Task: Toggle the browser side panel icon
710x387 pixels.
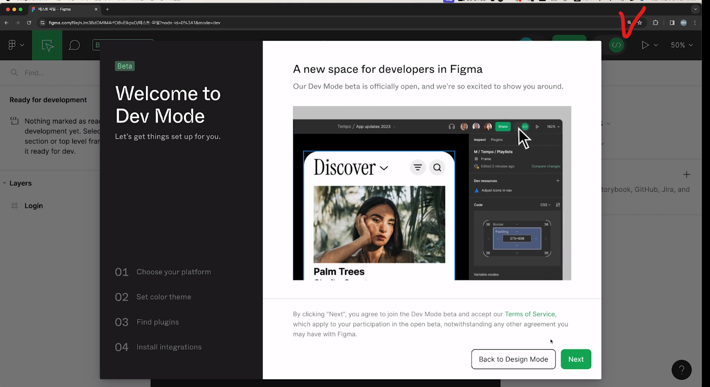Action: click(x=672, y=23)
